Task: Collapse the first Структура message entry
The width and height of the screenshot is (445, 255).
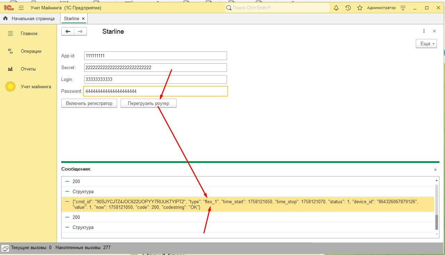Action: coord(67,191)
